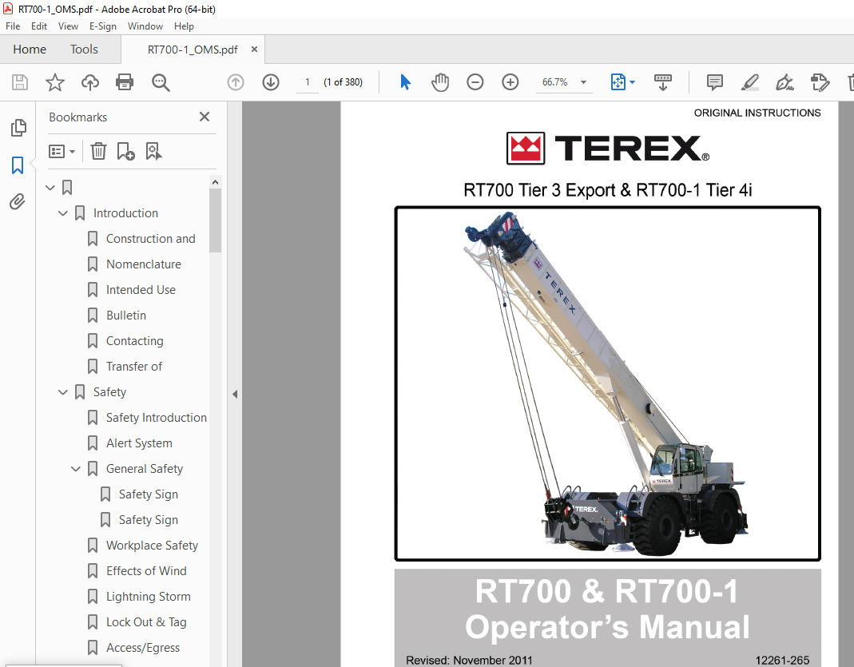Jump to Contacting bookmark
Viewport: 854px width, 667px height.
point(134,341)
